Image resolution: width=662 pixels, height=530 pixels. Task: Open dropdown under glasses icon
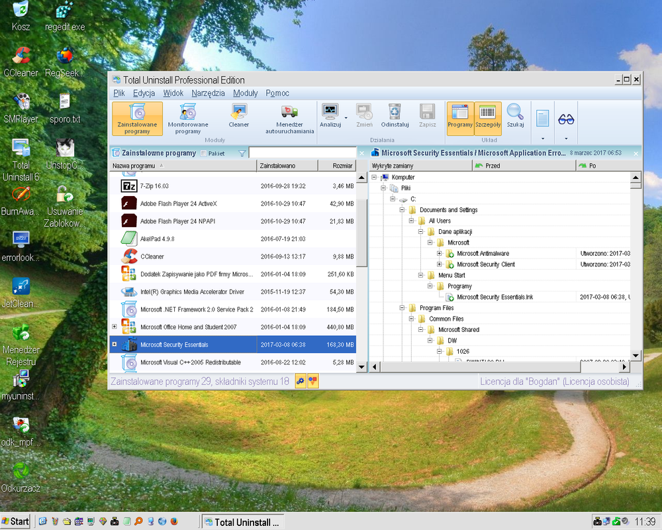coord(566,138)
